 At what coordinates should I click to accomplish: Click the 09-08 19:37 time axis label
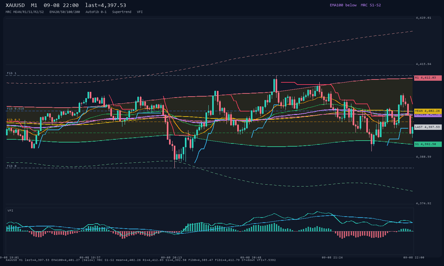click(x=90, y=257)
